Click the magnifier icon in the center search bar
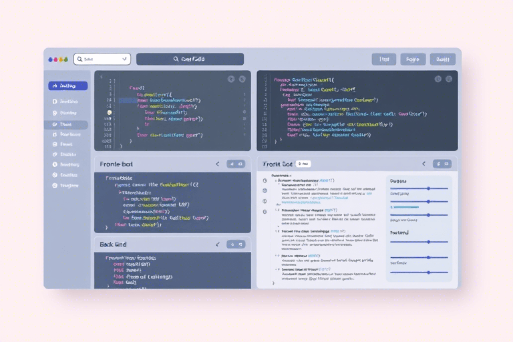Image resolution: width=513 pixels, height=342 pixels. coord(176,59)
